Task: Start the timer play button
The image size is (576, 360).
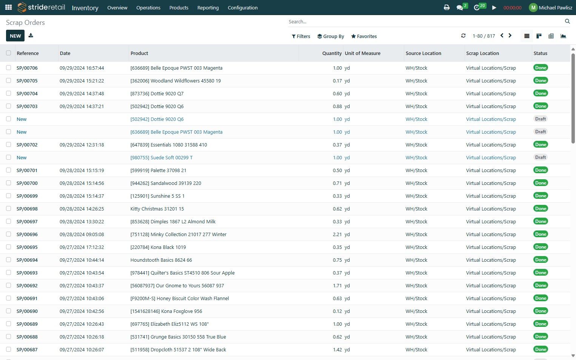Action: [494, 8]
